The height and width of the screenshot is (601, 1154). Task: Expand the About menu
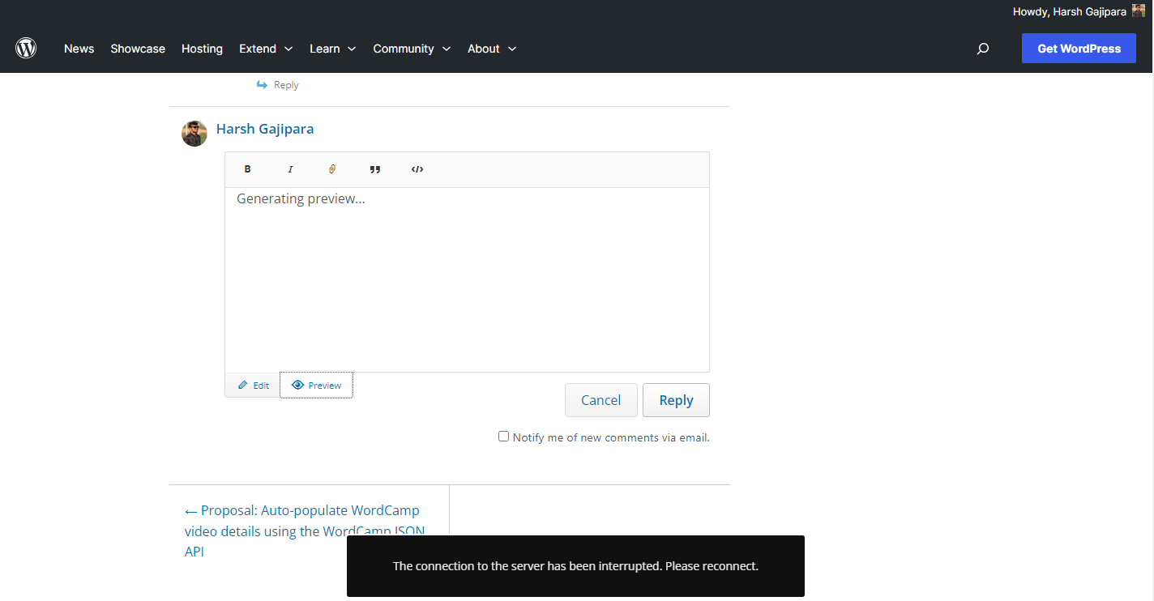(492, 49)
